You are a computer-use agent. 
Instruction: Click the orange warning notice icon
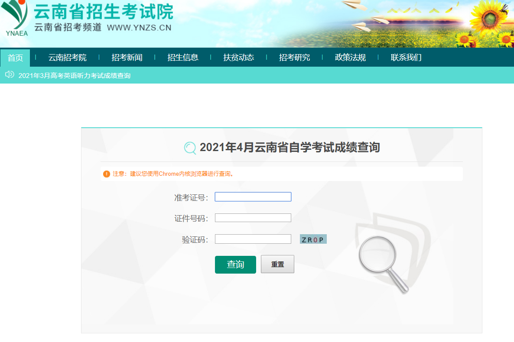(x=107, y=174)
